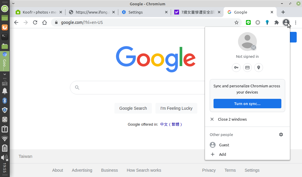Open payment methods card icon
The width and height of the screenshot is (302, 177).
(x=247, y=68)
